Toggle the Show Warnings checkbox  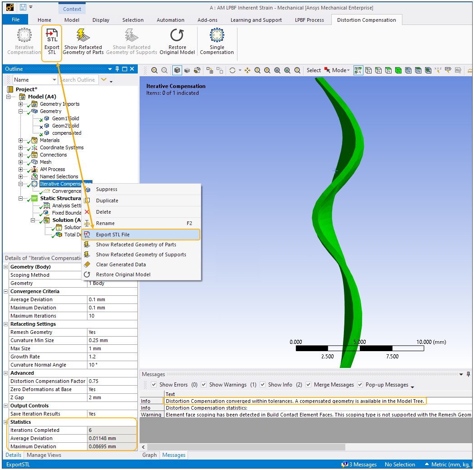click(204, 384)
